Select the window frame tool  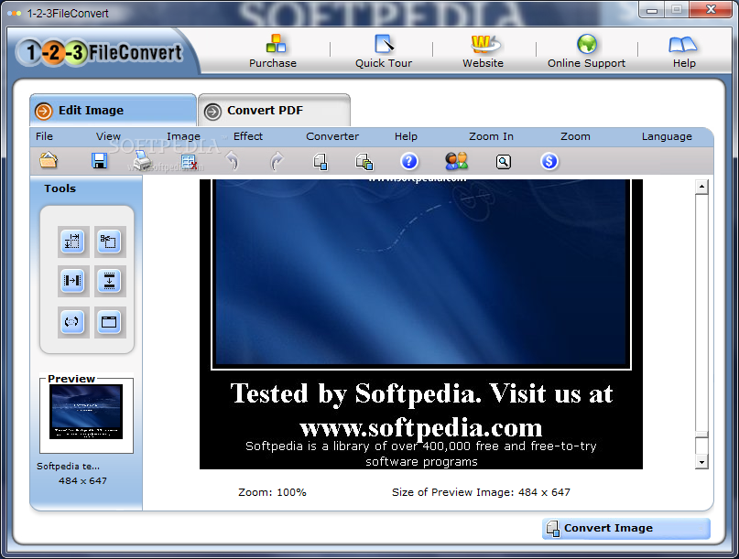tap(109, 322)
